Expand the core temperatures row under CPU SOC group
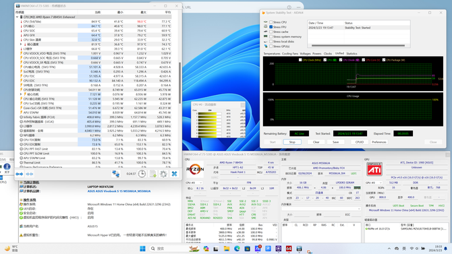The width and height of the screenshot is (452, 254). click(21, 44)
